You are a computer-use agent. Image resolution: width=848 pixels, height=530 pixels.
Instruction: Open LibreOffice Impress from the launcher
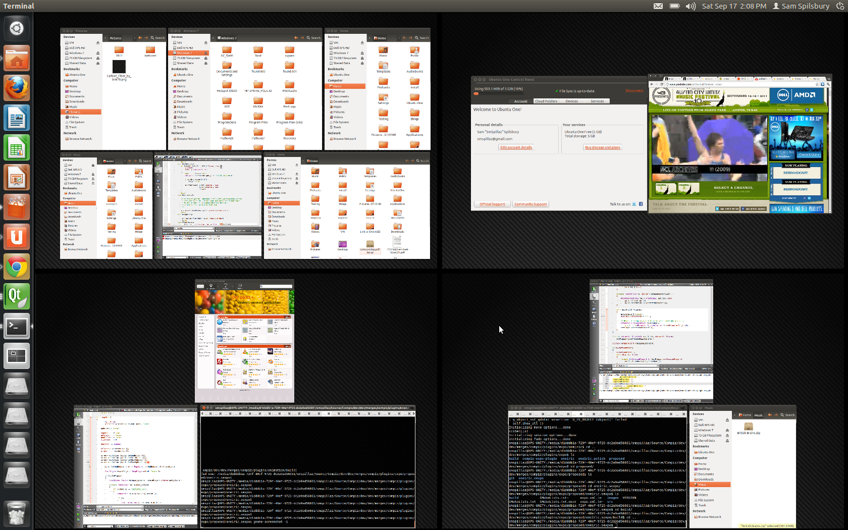(17, 178)
